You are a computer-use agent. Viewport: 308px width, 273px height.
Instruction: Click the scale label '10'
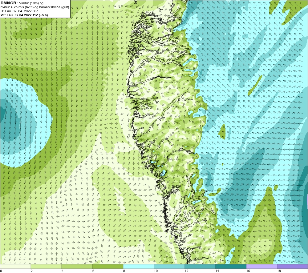pos(156,271)
